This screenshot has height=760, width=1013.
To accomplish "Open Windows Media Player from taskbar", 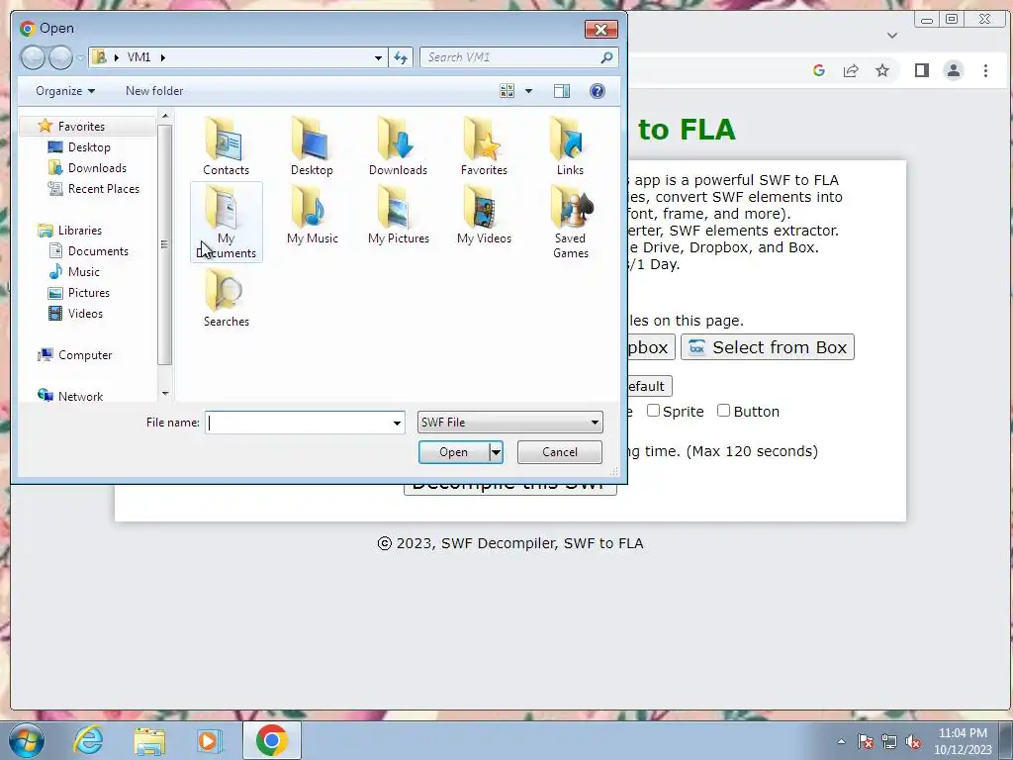I will pos(210,741).
